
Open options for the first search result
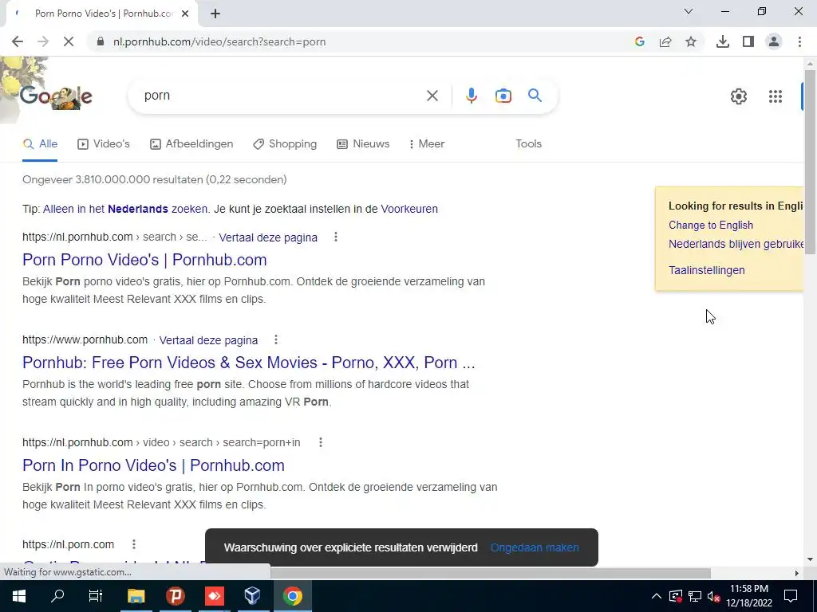[336, 237]
